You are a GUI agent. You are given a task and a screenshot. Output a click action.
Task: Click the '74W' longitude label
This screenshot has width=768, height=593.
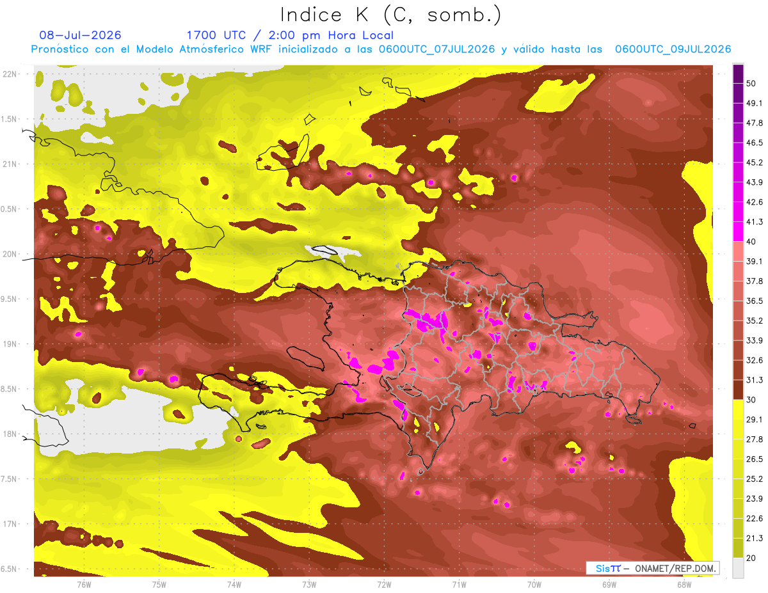click(234, 584)
